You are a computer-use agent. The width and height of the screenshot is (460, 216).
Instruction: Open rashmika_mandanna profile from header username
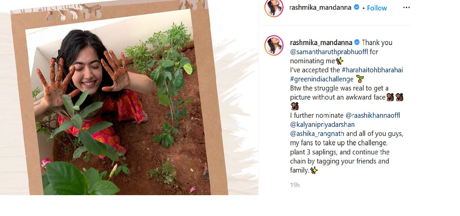(320, 7)
